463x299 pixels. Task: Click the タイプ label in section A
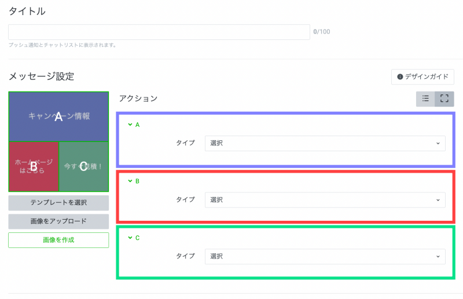click(185, 143)
